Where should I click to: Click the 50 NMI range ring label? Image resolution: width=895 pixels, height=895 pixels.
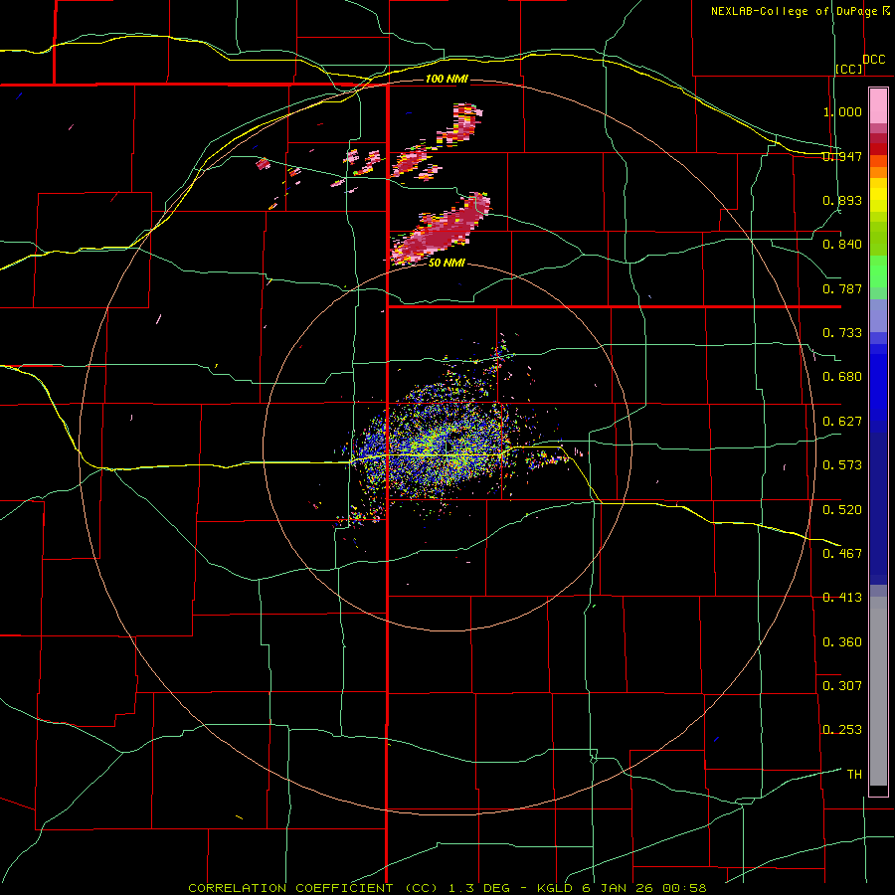tap(447, 264)
